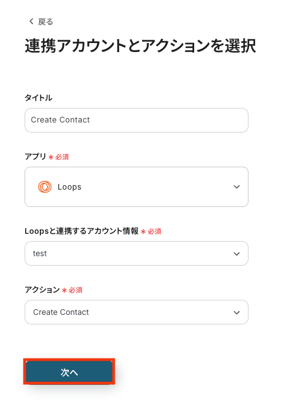Click the タイトル field label

coord(38,98)
